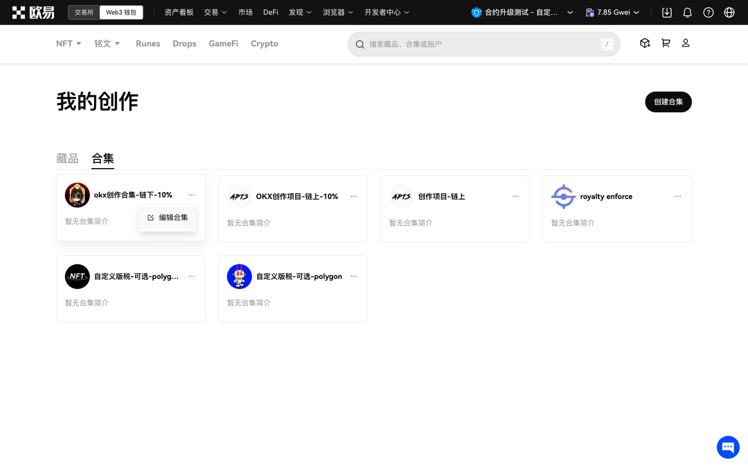748x467 pixels.
Task: Click the black NFT avatar thumbnail
Action: coord(77,277)
